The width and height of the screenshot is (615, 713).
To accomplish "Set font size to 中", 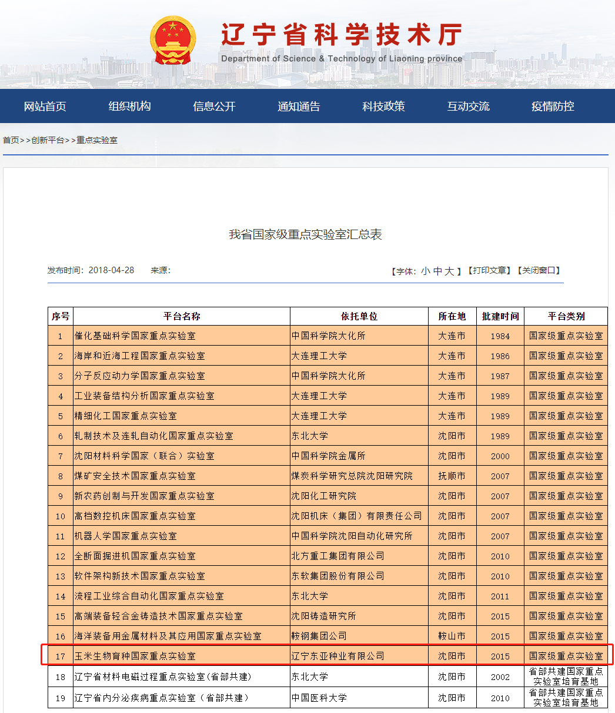I will coord(437,271).
